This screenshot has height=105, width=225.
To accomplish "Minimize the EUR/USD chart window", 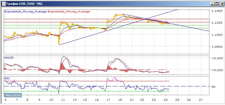I will [213, 4].
